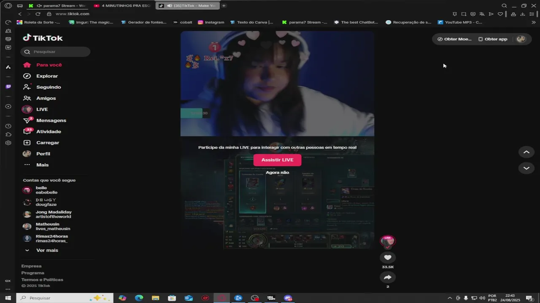This screenshot has height=303, width=540.
Task: Go to the next video arrow
Action: (526, 168)
